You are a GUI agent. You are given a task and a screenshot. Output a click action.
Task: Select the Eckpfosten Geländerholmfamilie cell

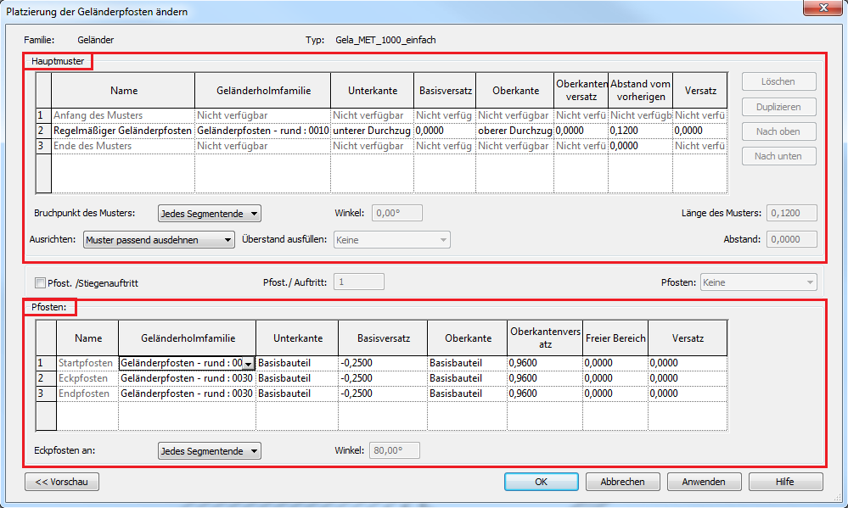pyautogui.click(x=187, y=378)
